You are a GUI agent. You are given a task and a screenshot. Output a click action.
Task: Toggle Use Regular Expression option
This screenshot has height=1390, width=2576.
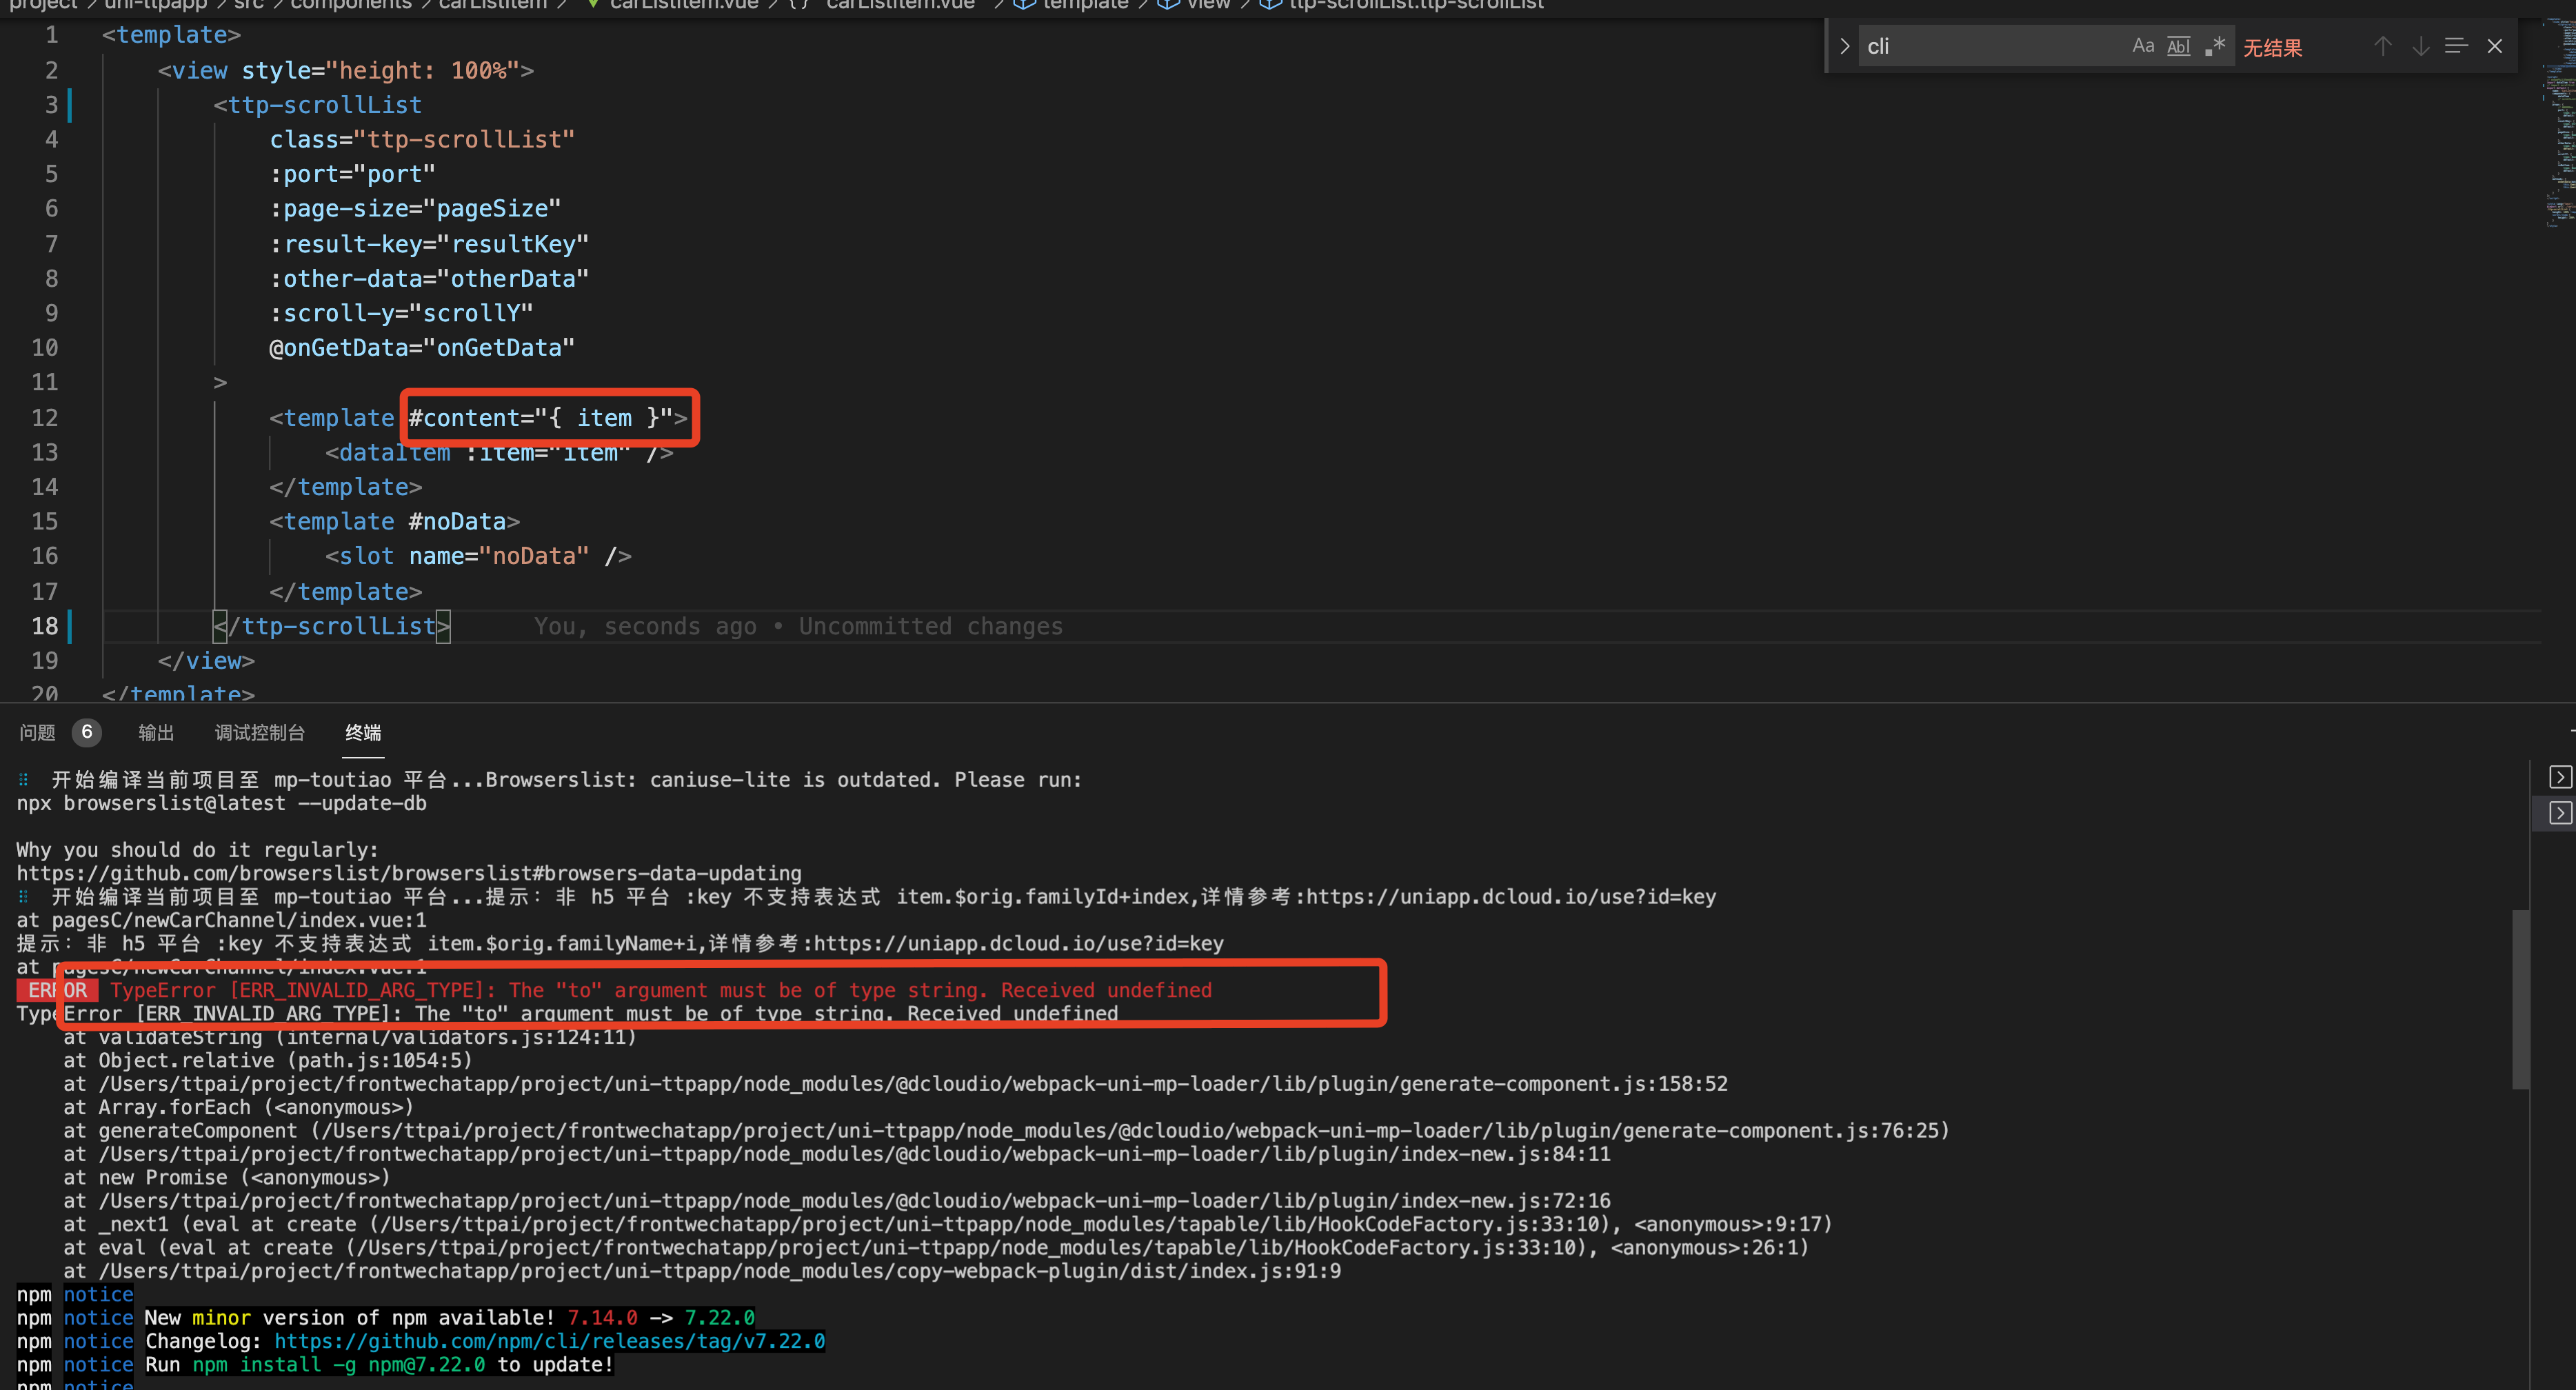point(2215,46)
